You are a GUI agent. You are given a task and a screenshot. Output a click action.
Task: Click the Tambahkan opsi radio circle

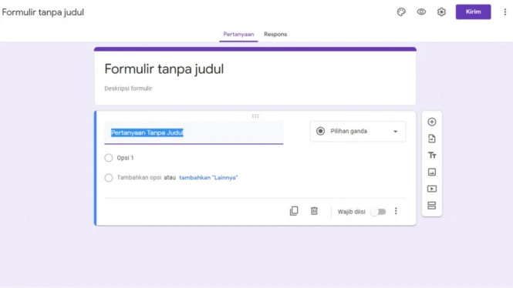(x=109, y=178)
